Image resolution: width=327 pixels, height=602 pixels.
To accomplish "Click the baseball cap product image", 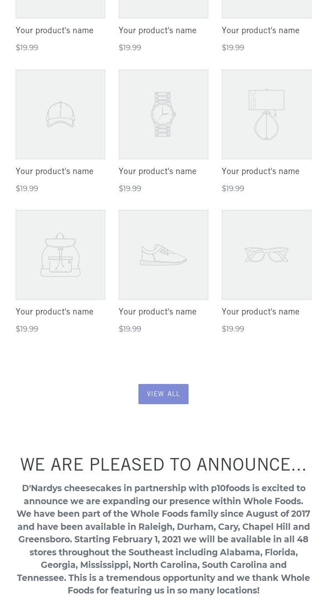I will click(x=60, y=114).
